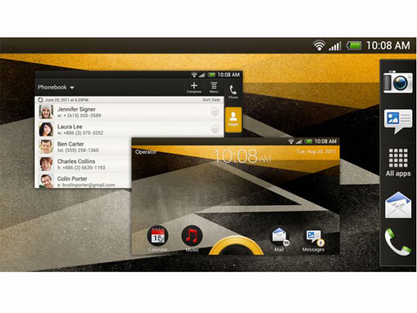Open Mail app on the lock screen
Image resolution: width=417 pixels, height=313 pixels.
coord(280,240)
